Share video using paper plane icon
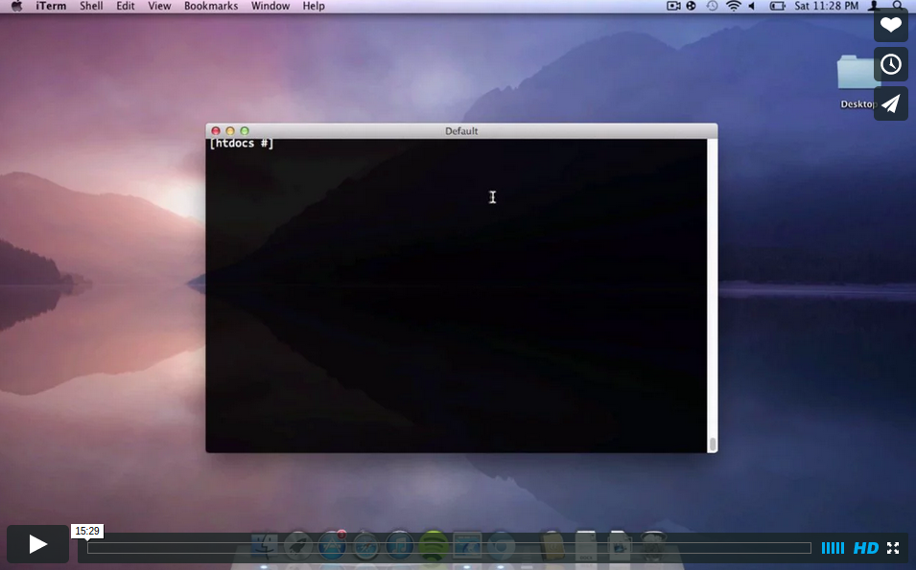 [890, 103]
